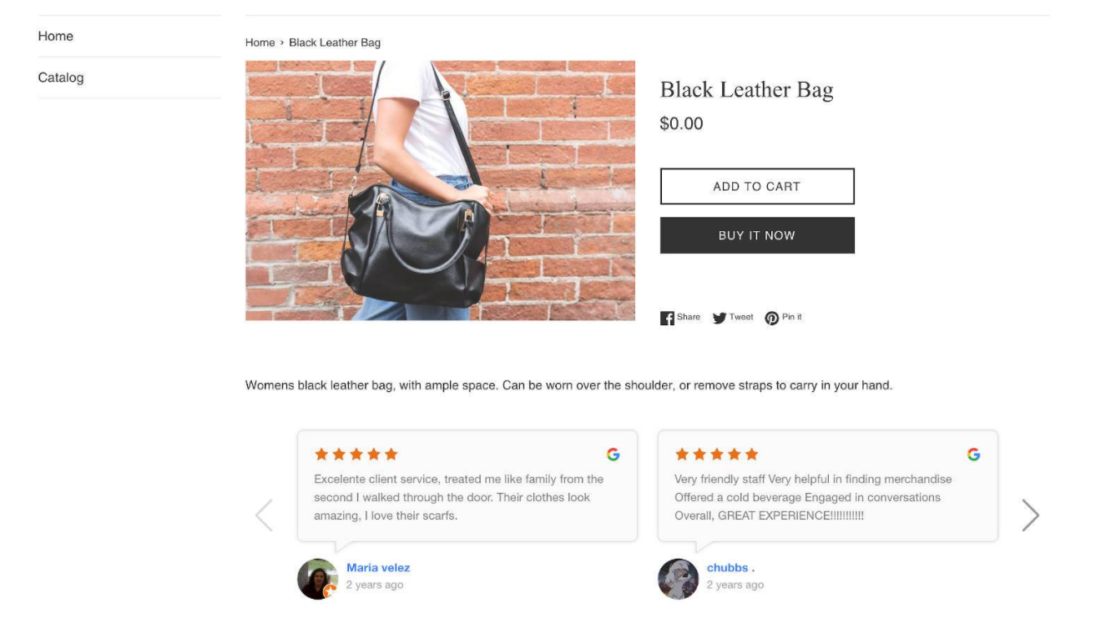Click the Black Leather Bag product title
The width and height of the screenshot is (1116, 628).
[746, 90]
